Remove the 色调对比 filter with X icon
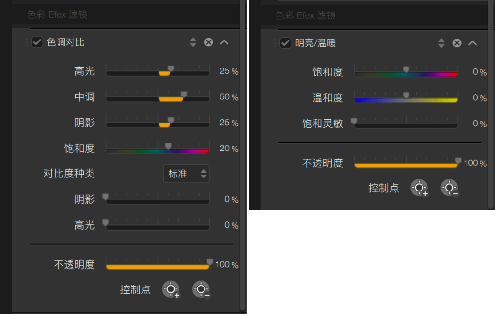This screenshot has width=495, height=314. coord(208,42)
